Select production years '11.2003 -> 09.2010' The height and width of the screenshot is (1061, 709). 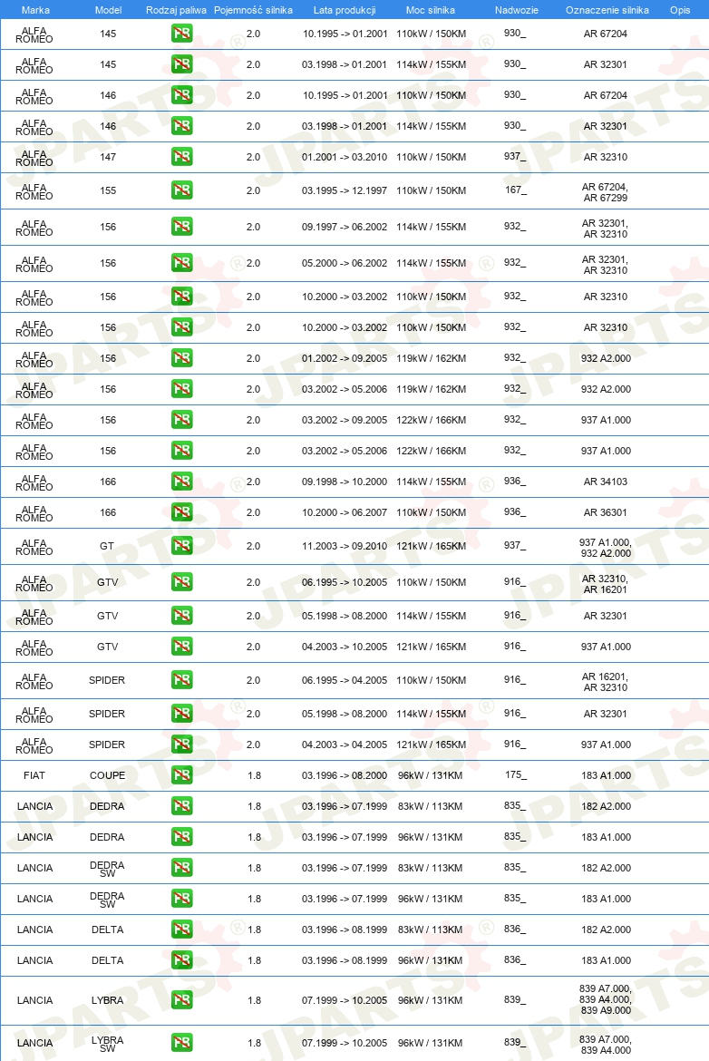(345, 546)
